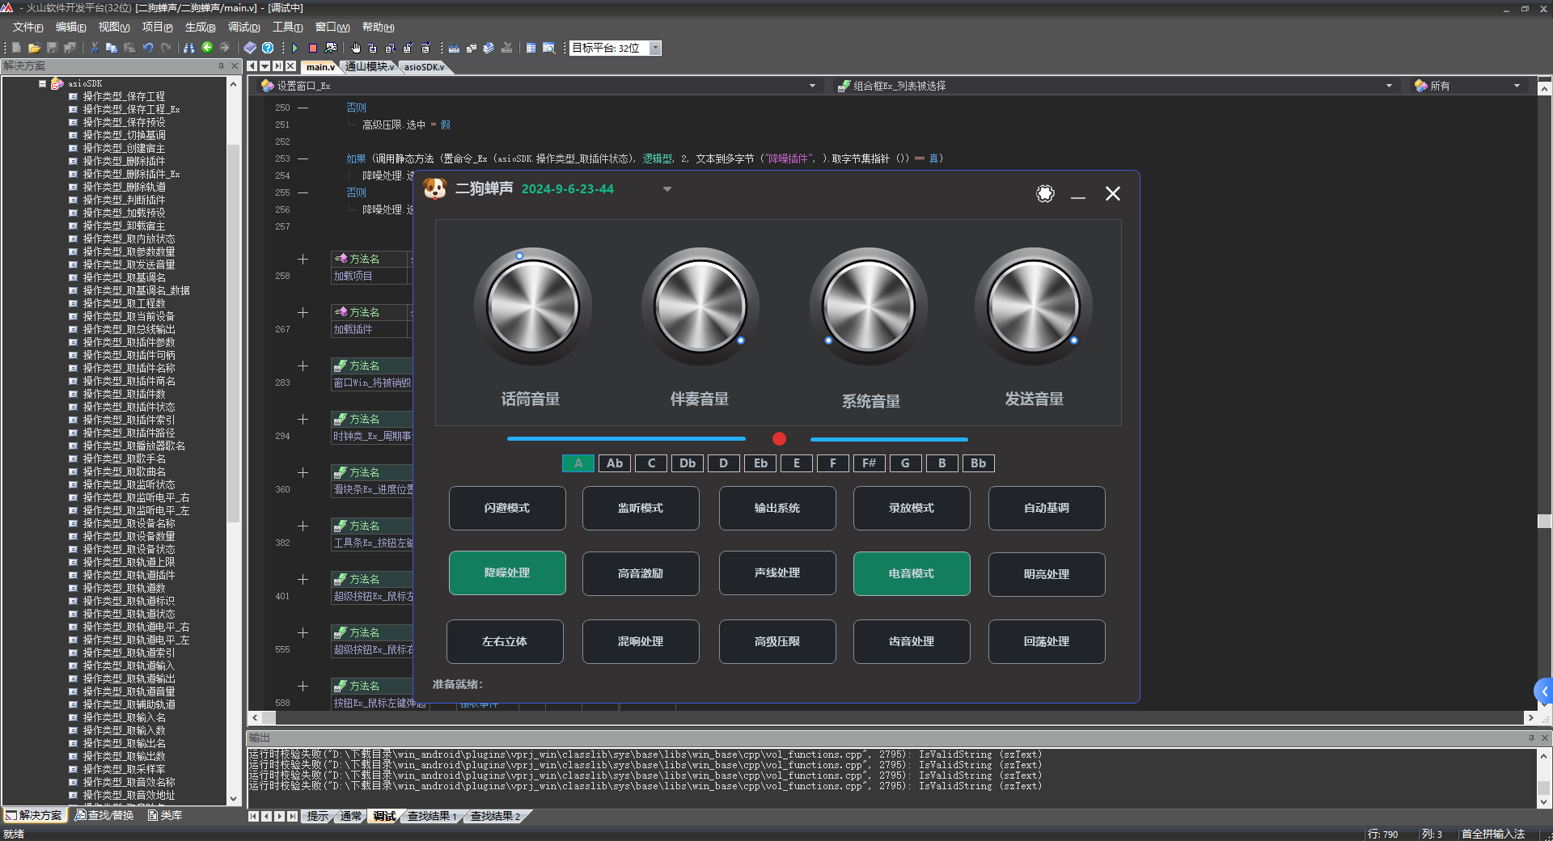
Task: Click the 输出系统 button
Action: coord(777,508)
